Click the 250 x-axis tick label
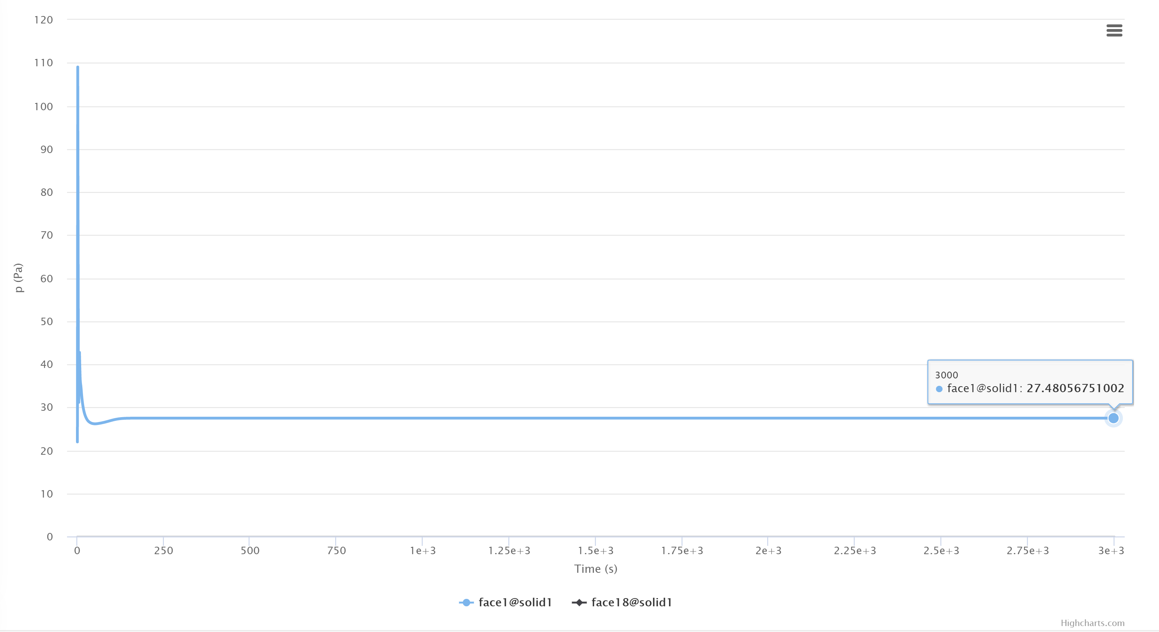This screenshot has height=632, width=1159. tap(163, 550)
